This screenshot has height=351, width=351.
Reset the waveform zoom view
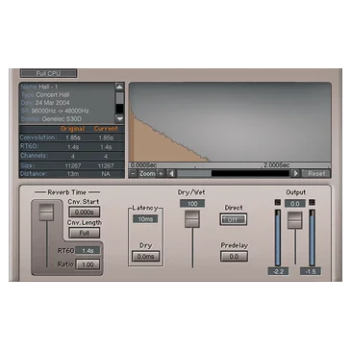316,173
